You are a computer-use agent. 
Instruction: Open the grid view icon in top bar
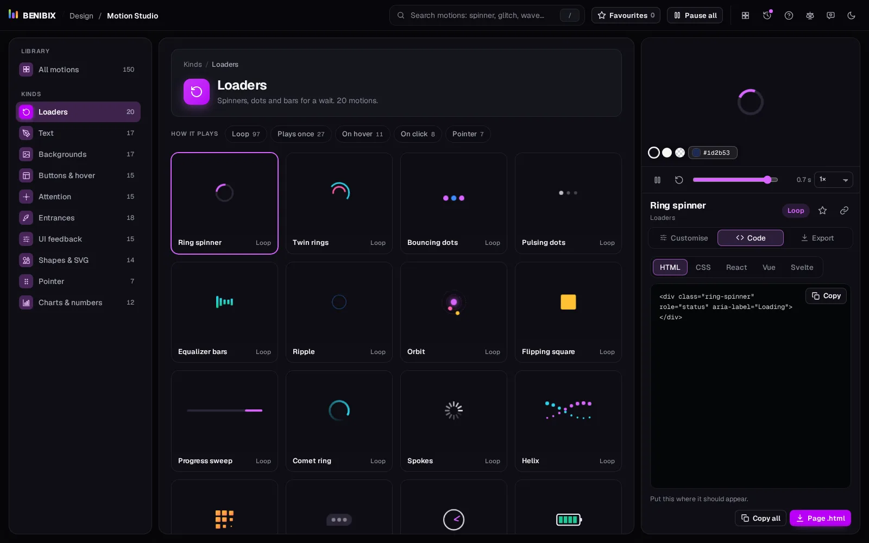pos(746,16)
